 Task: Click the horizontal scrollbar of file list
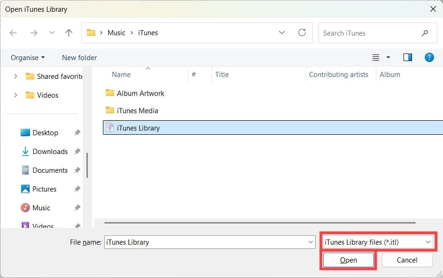(x=260, y=223)
